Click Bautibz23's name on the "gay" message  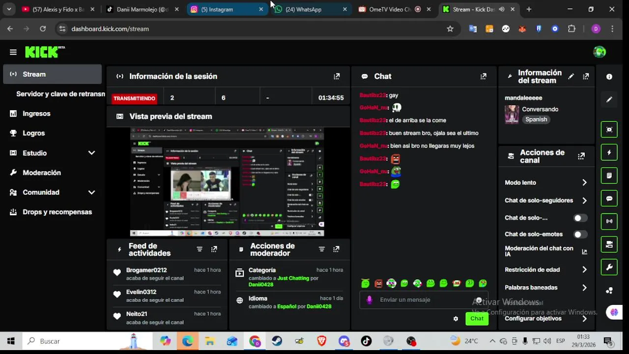372,95
